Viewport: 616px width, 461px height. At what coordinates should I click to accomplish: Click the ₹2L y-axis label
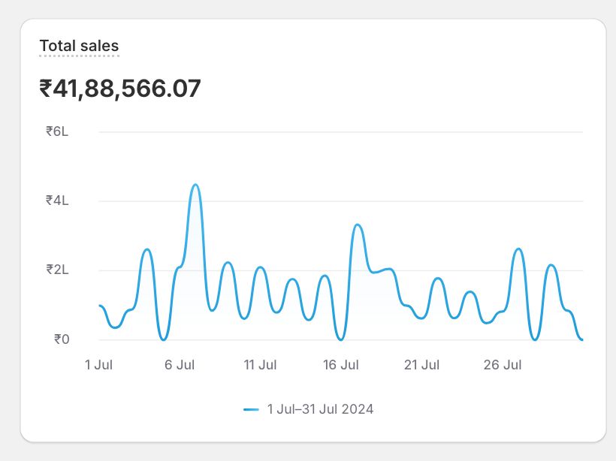pyautogui.click(x=57, y=270)
